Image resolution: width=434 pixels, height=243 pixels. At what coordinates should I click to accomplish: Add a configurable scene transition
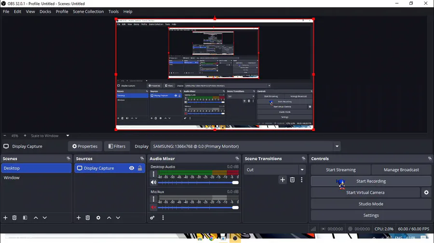click(x=282, y=180)
